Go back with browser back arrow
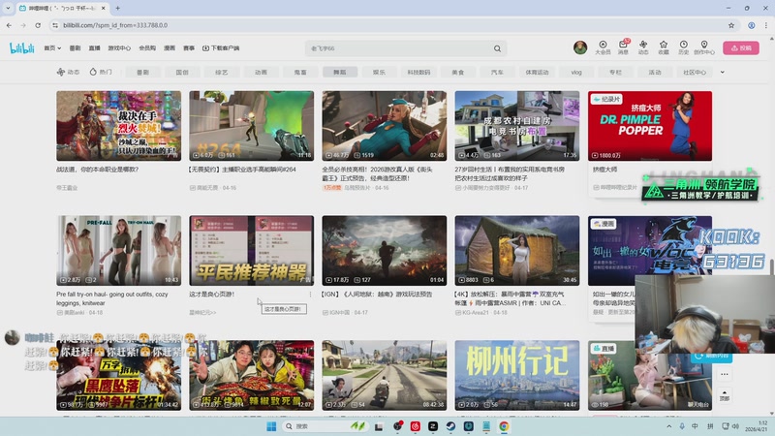The height and width of the screenshot is (436, 775). coord(10,25)
